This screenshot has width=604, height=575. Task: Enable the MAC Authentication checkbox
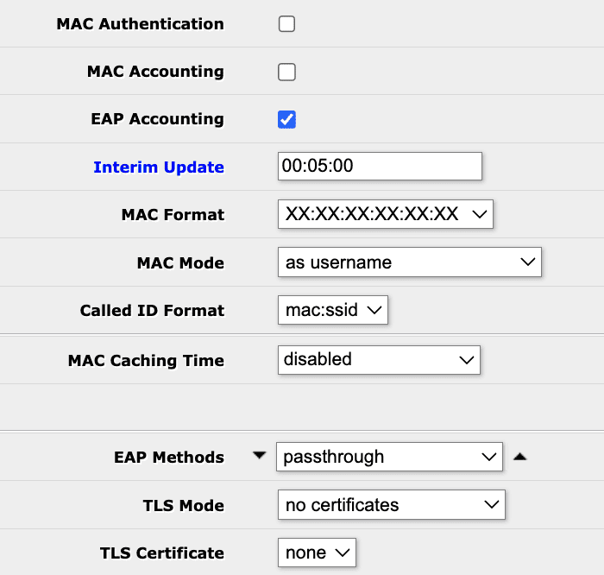[286, 24]
